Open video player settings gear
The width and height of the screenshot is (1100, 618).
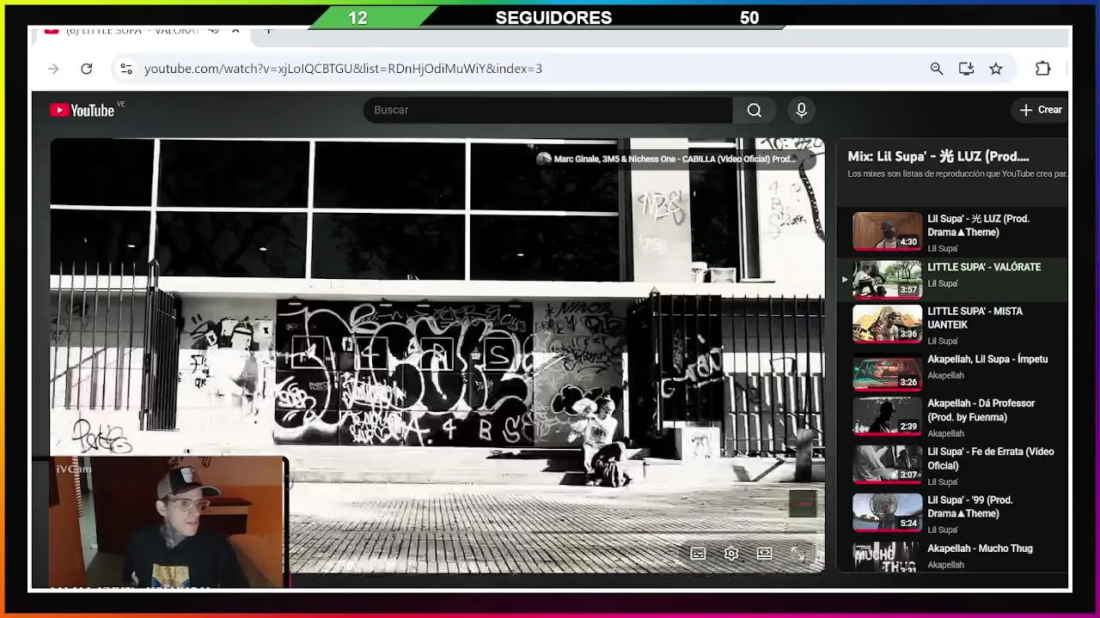pyautogui.click(x=731, y=554)
